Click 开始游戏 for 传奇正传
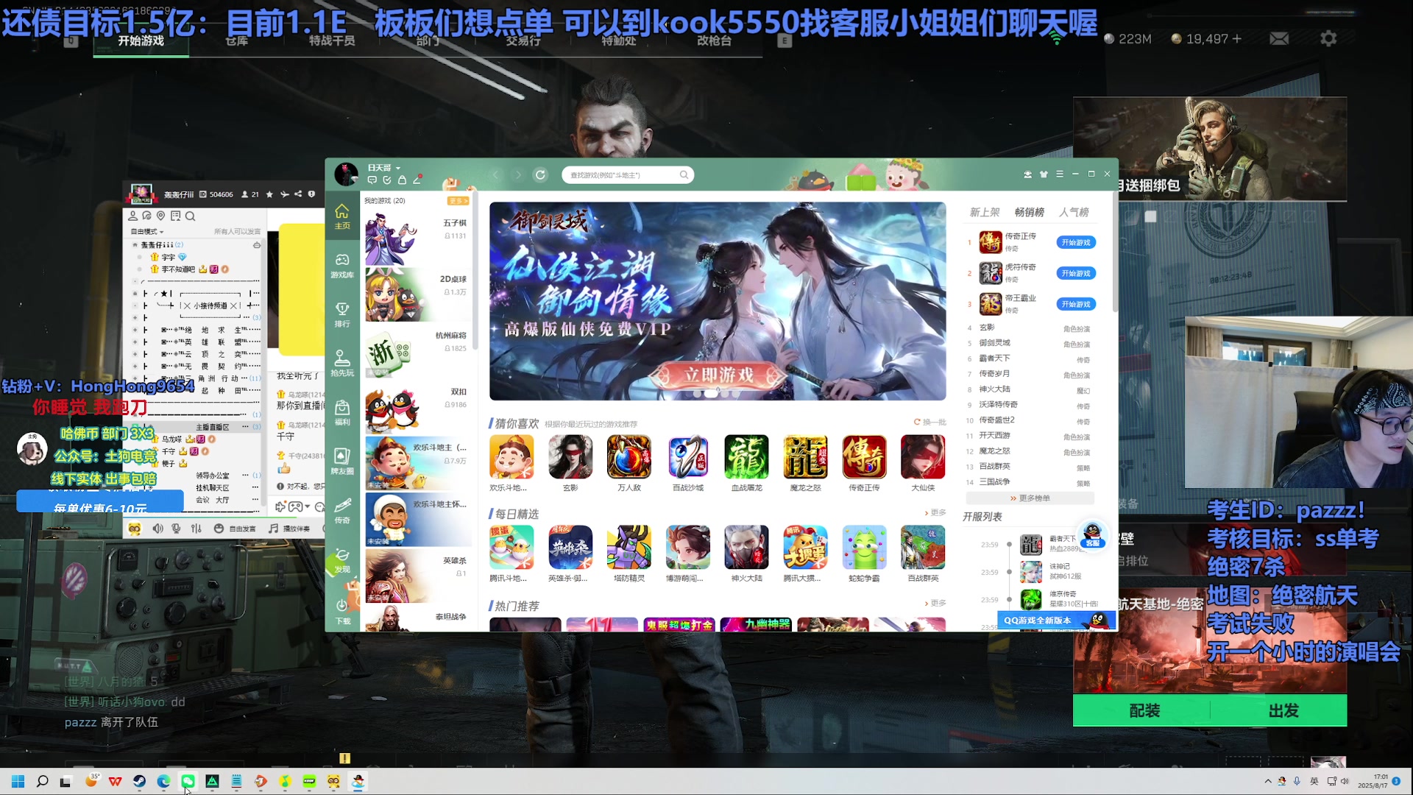 [x=1076, y=242]
